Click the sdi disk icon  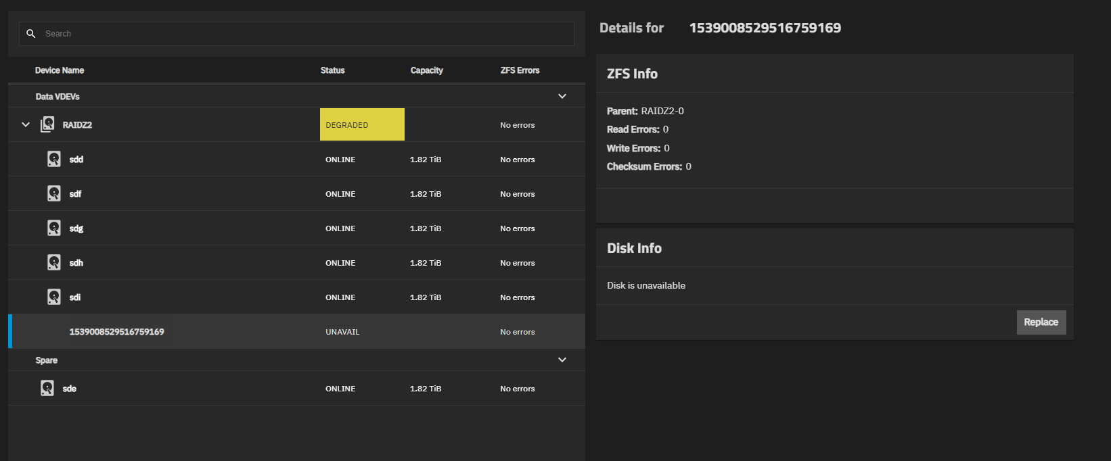pos(54,297)
